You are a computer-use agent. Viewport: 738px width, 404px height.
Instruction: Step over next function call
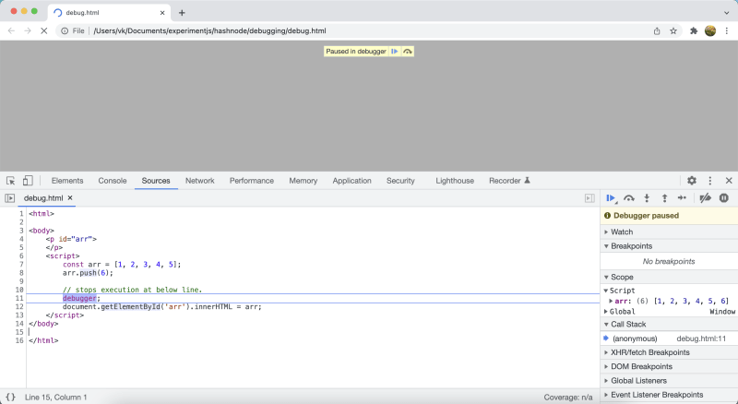click(629, 198)
